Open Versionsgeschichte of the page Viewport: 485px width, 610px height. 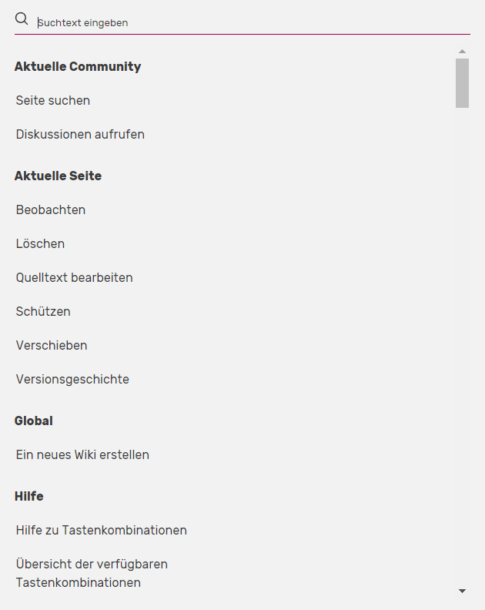[x=72, y=379]
